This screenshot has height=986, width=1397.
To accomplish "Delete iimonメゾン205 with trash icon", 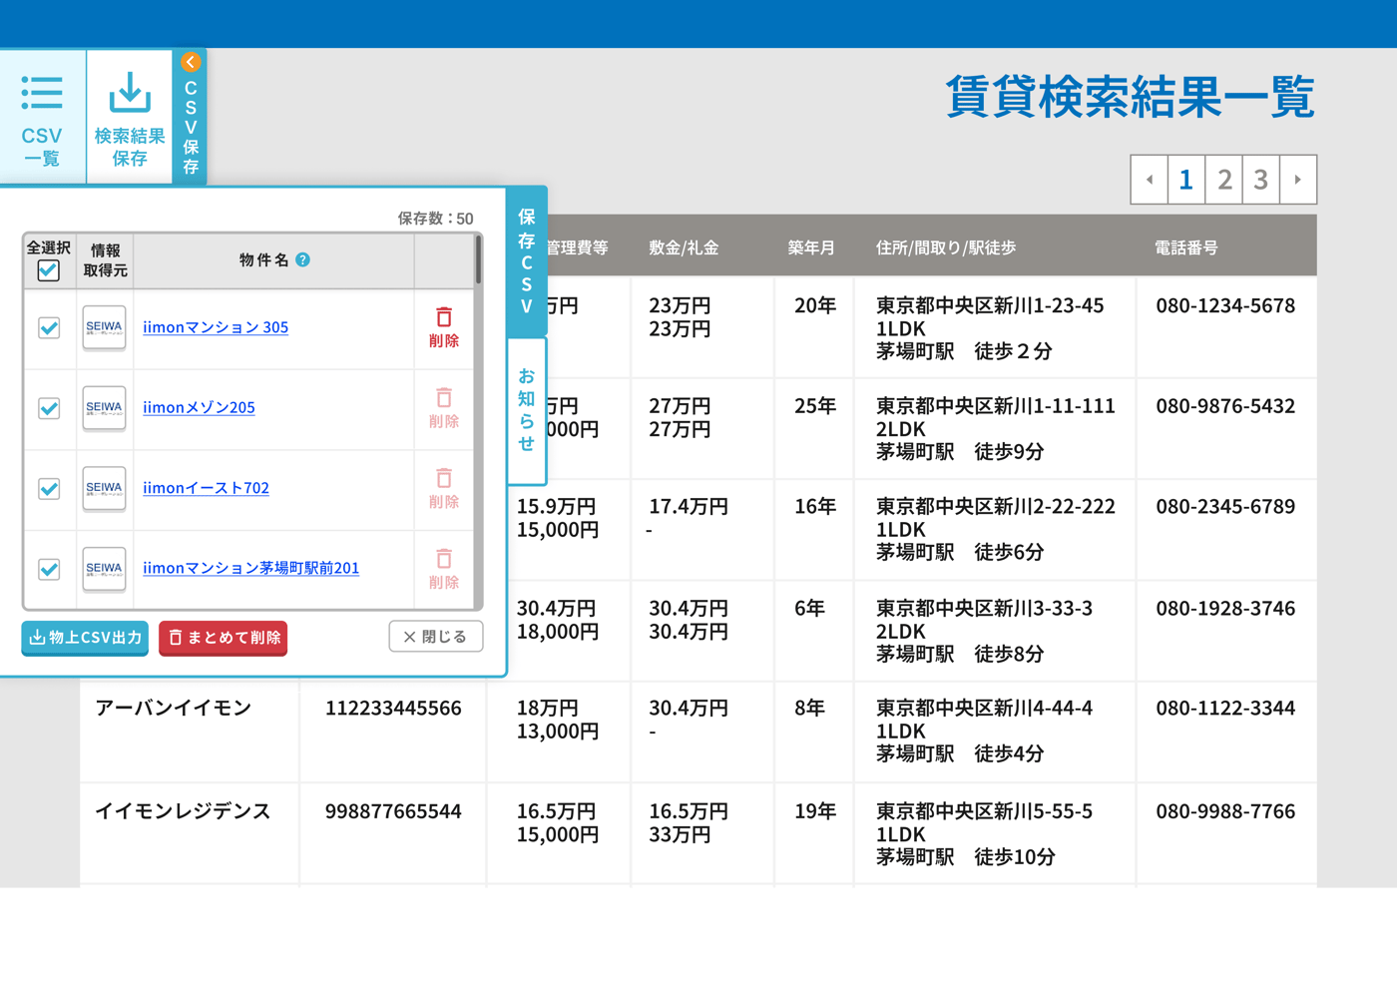I will tap(444, 408).
